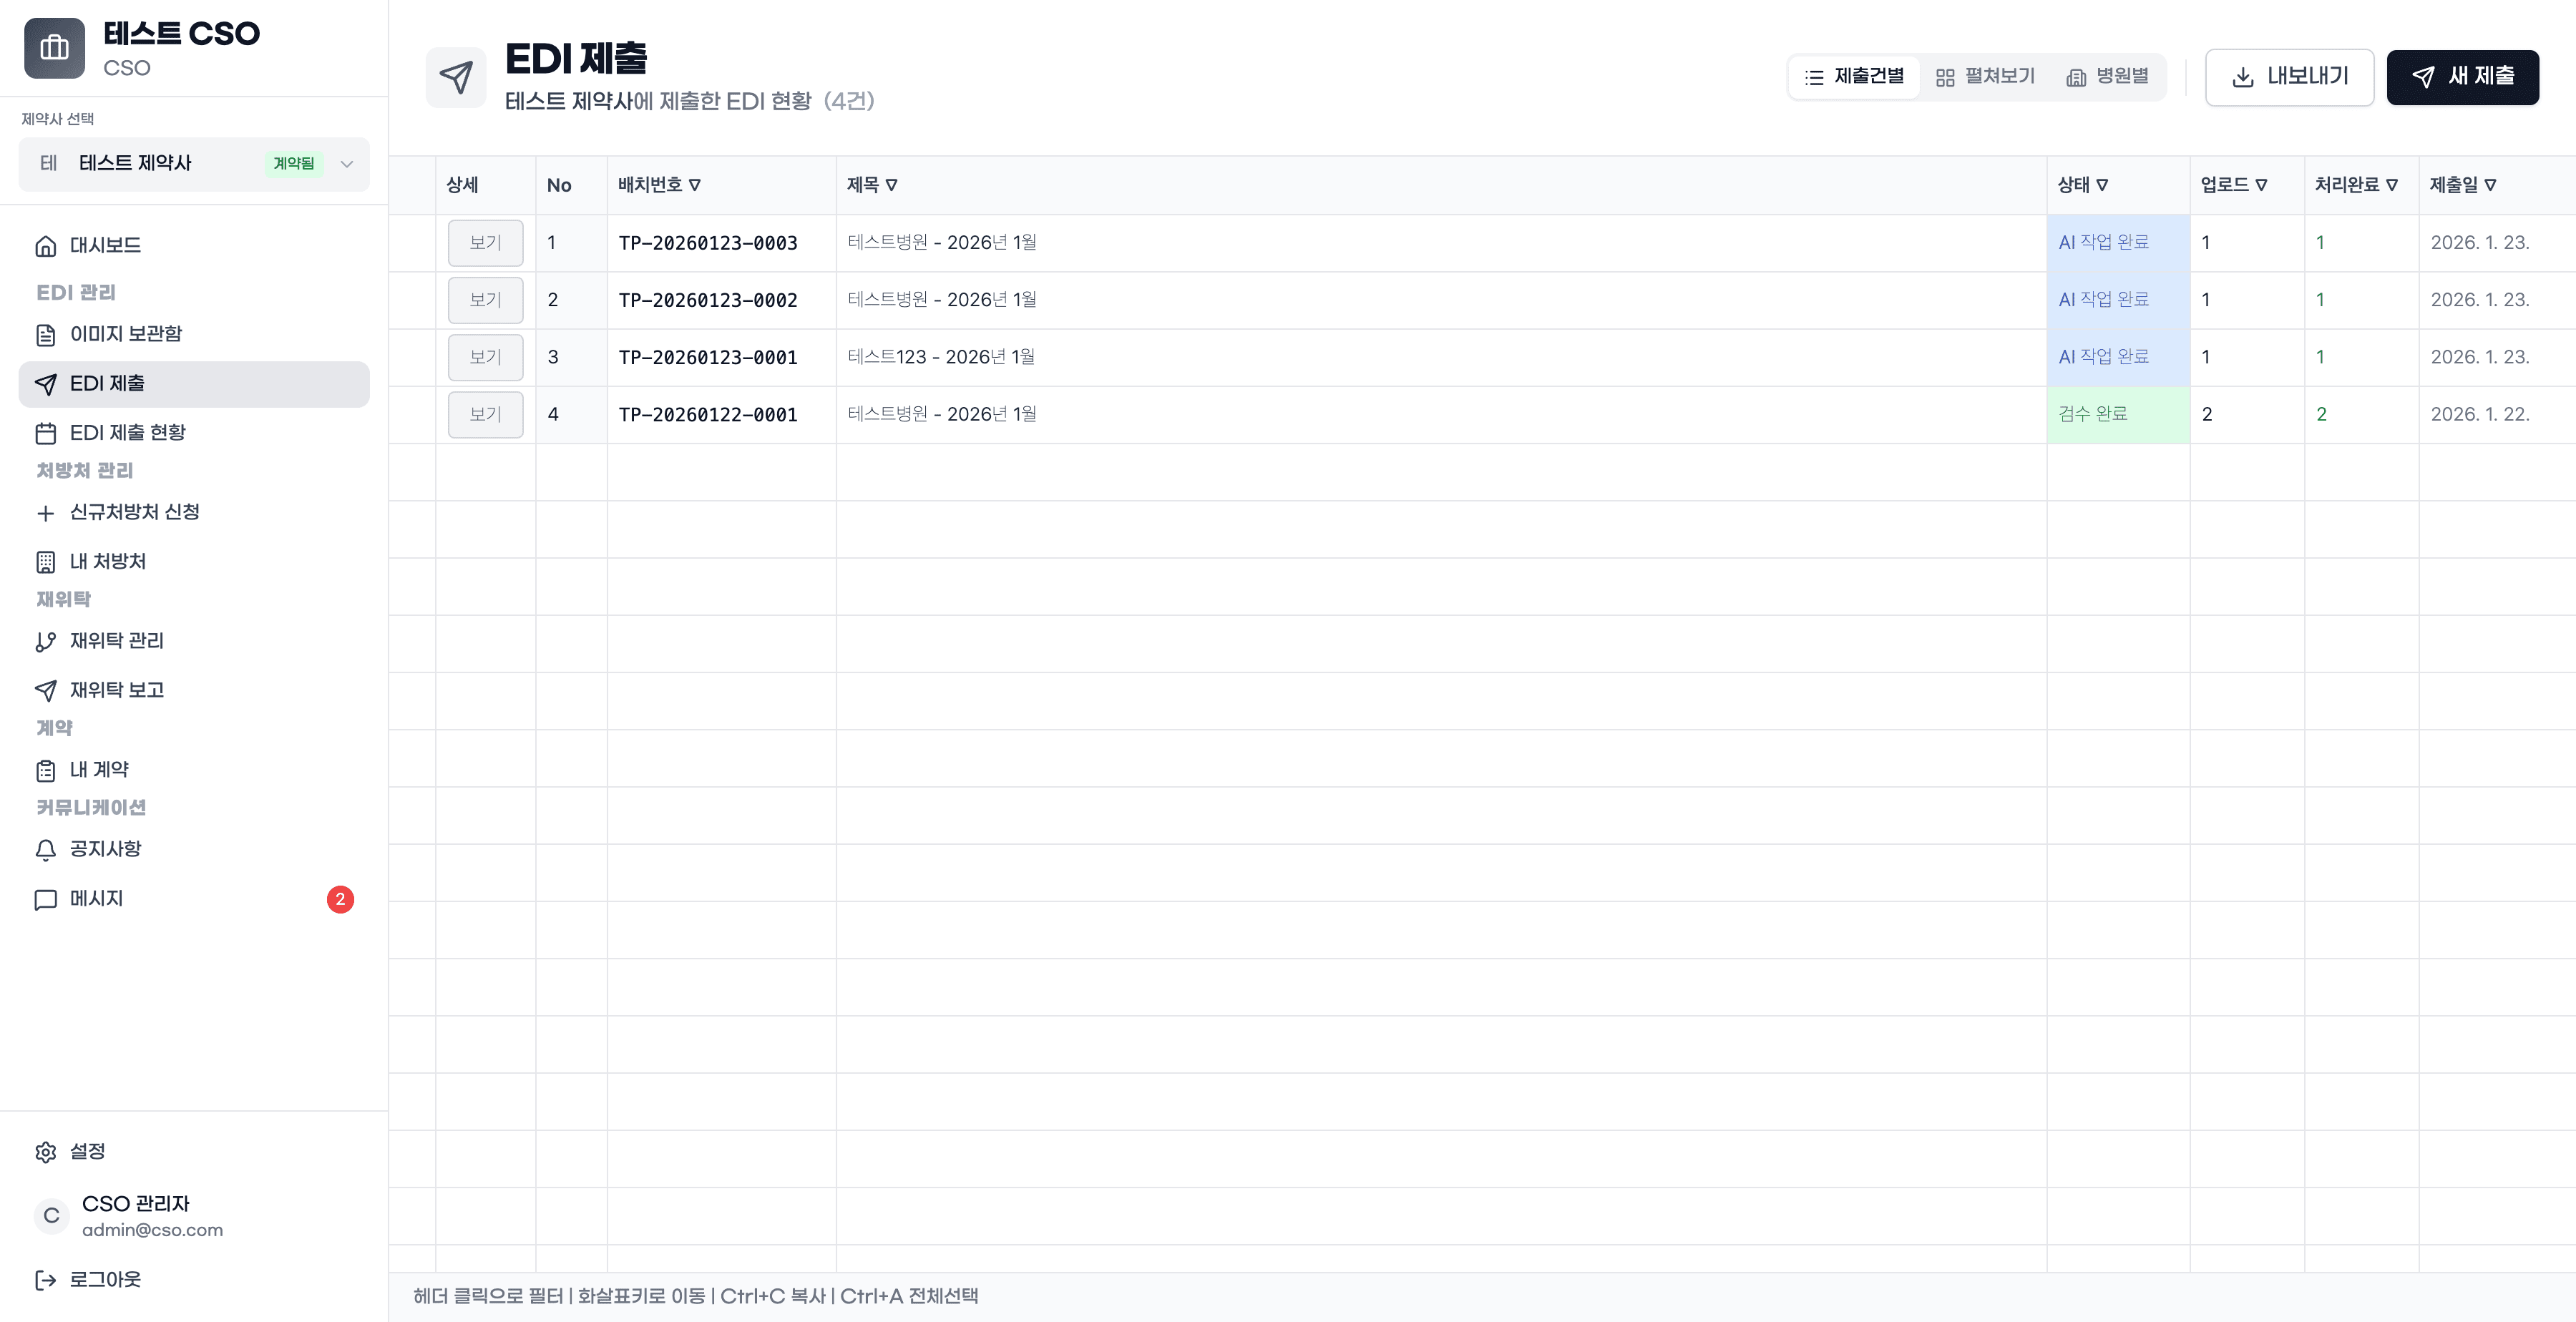Click the dashboard home icon in sidebar
The image size is (2576, 1322).
pos(45,246)
